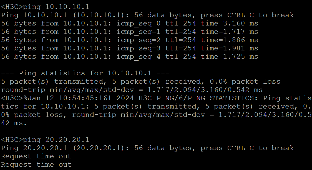Viewport: 312px width, 170px height.
Task: Click the 'ping 10.10.10.1' command text
Action: (56, 7)
